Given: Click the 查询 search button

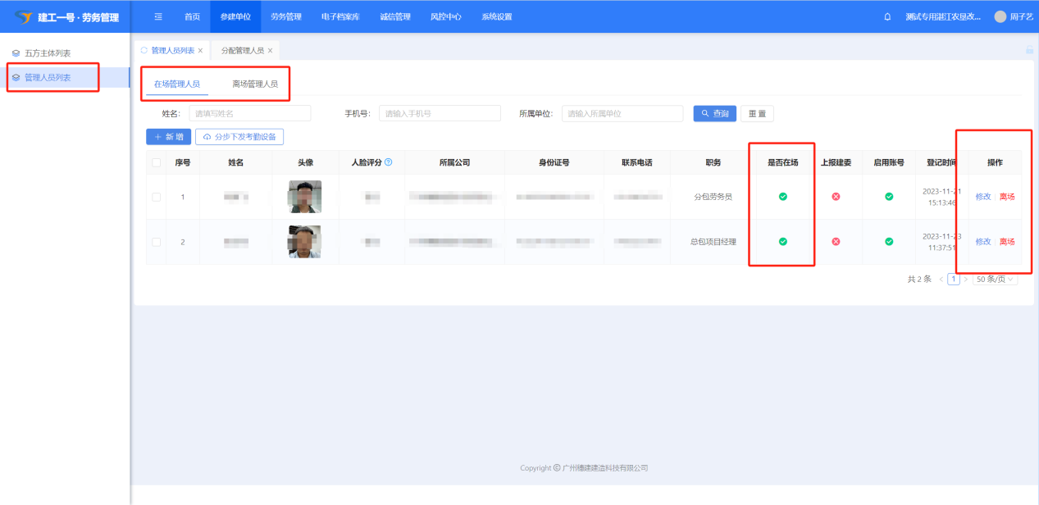Looking at the screenshot, I should click(714, 114).
